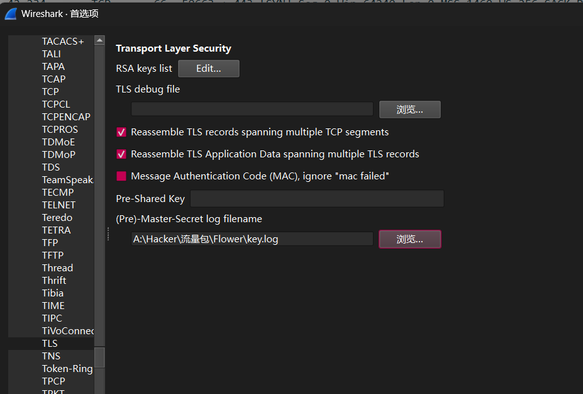Viewport: 583px width, 394px height.
Task: Click the protocol list scroll-up arrow
Action: click(x=99, y=40)
